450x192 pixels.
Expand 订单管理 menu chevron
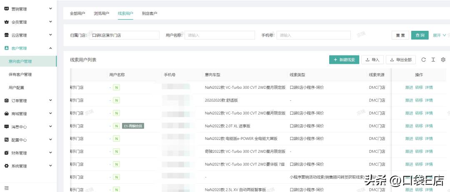pyautogui.click(x=50, y=100)
